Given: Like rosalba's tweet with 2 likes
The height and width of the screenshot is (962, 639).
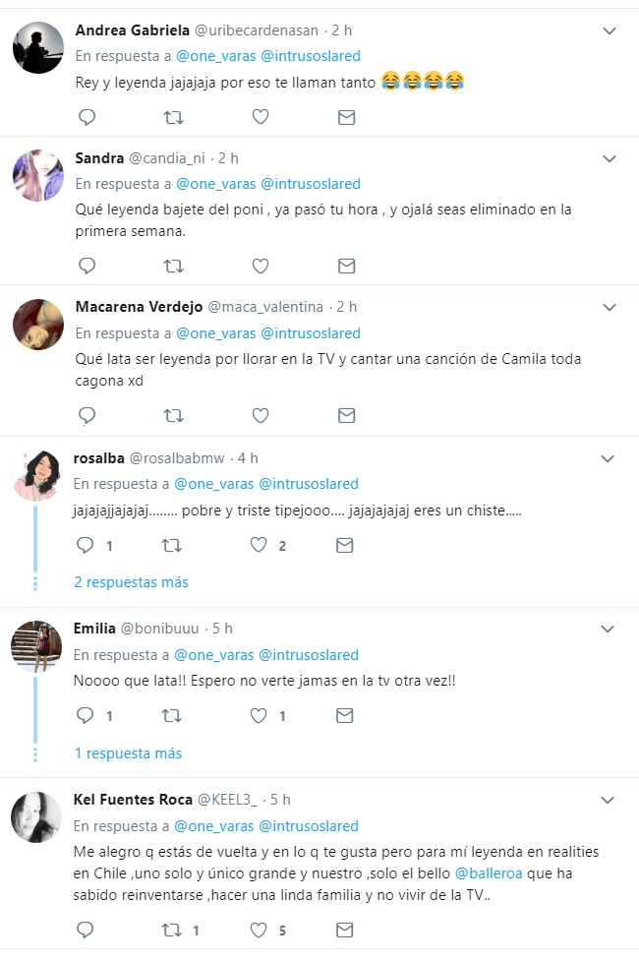Looking at the screenshot, I should click(x=260, y=545).
